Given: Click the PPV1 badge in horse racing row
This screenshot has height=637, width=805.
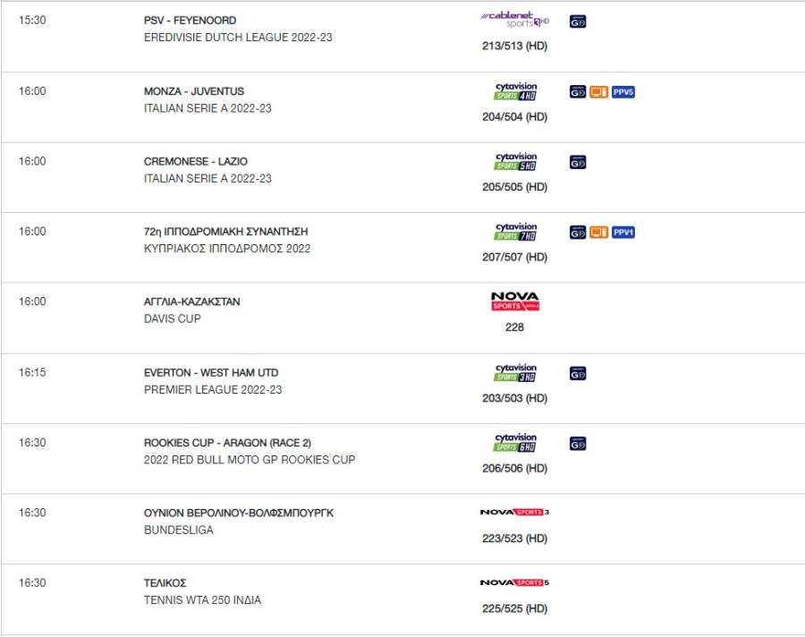Looking at the screenshot, I should pos(623,233).
